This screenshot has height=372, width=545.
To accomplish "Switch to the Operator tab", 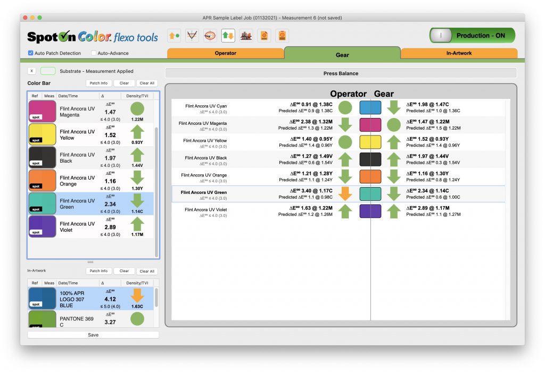I will [225, 53].
